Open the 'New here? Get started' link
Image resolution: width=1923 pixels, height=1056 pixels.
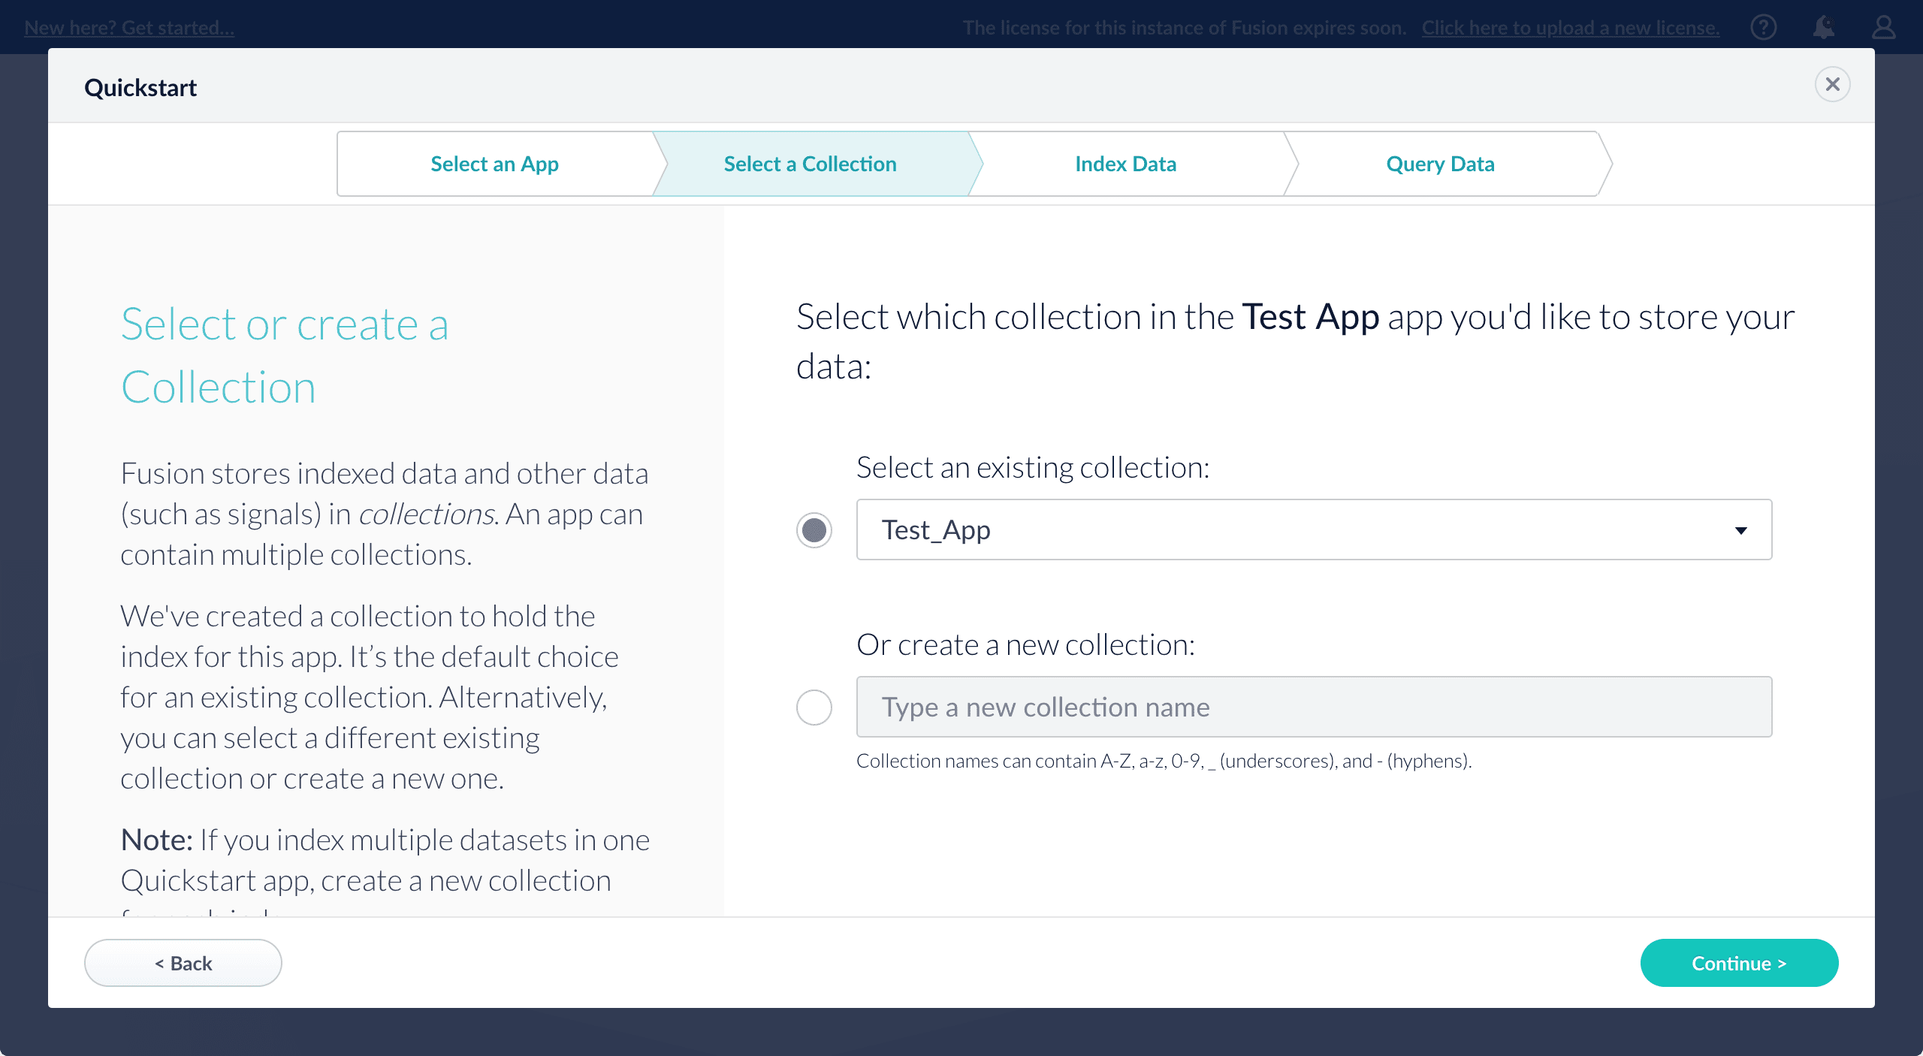click(x=129, y=28)
